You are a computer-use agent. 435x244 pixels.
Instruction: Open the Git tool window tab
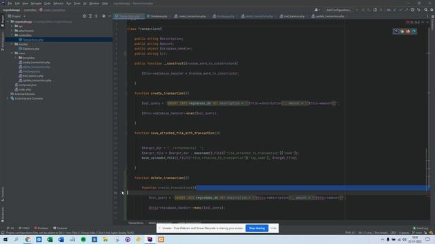[11, 228]
